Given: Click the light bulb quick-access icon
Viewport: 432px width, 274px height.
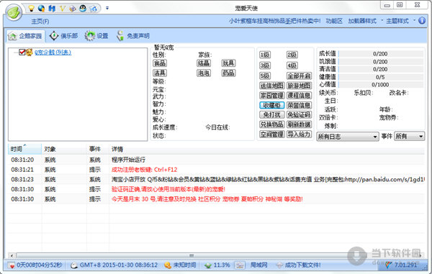Looking at the screenshot, I should click(32, 9).
